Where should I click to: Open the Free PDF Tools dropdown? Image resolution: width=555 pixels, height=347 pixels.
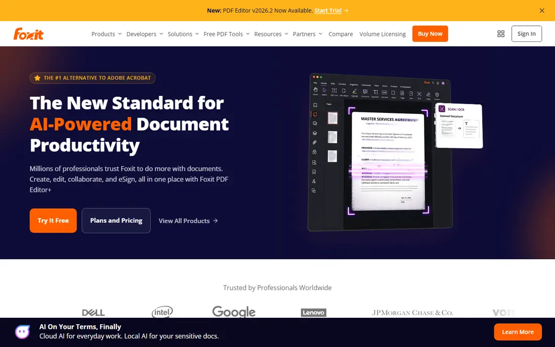click(227, 34)
